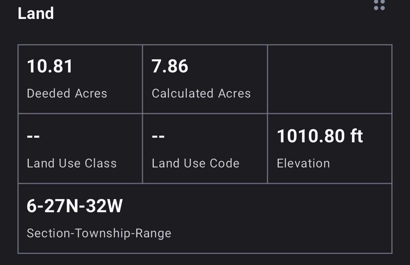Select the 7.86 calculated acres value
Image resolution: width=410 pixels, height=265 pixels.
pos(170,67)
